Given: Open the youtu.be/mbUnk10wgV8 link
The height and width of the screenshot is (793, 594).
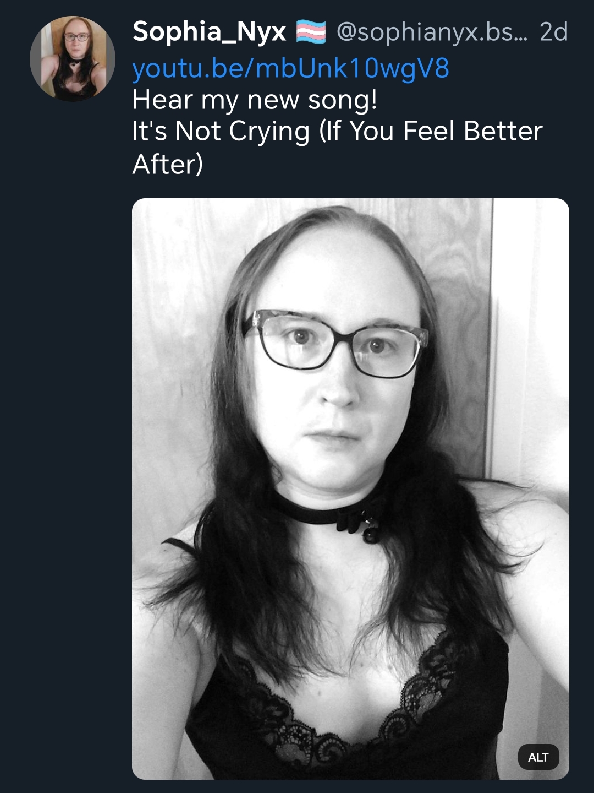Looking at the screenshot, I should [291, 69].
